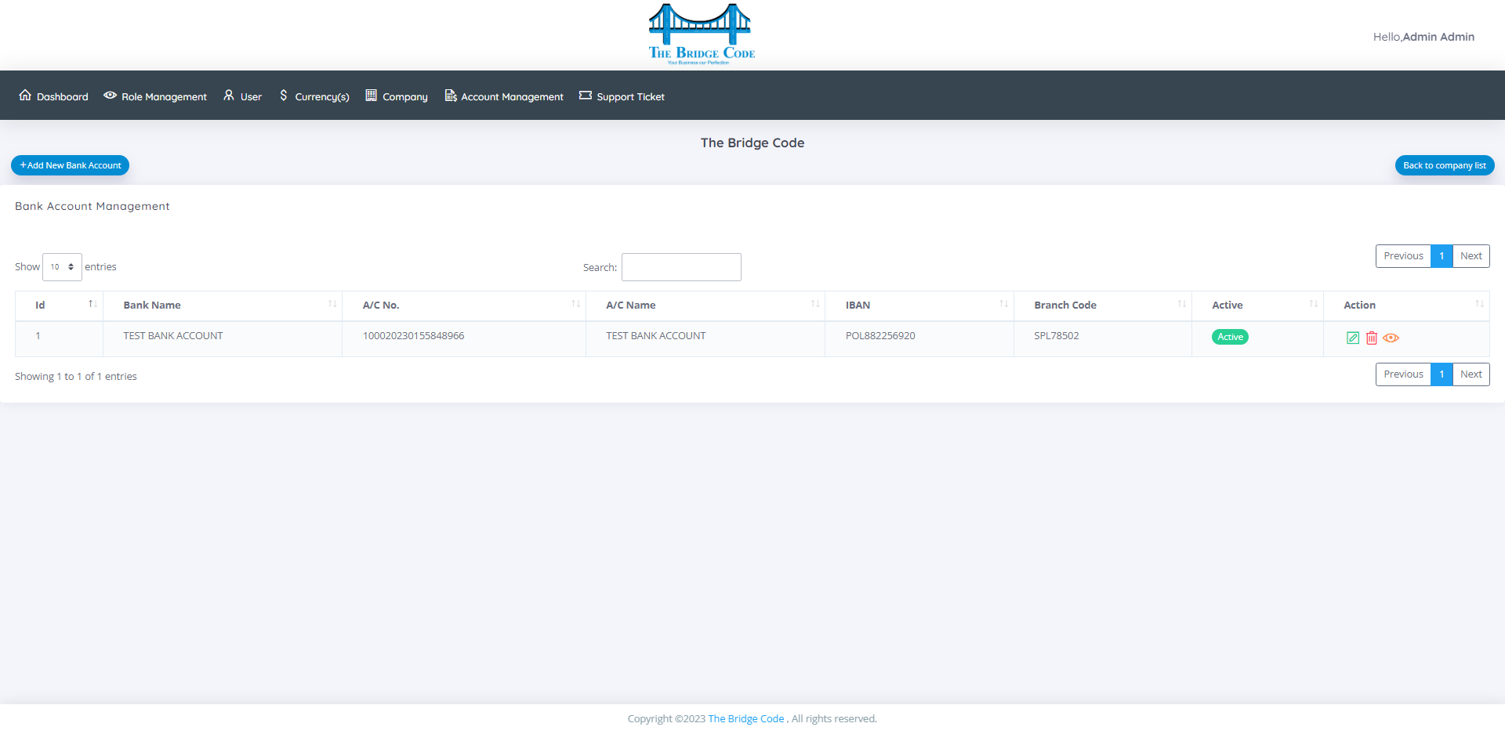Viewport: 1505px width, 734px height.
Task: Toggle the green Active status badge
Action: point(1230,337)
